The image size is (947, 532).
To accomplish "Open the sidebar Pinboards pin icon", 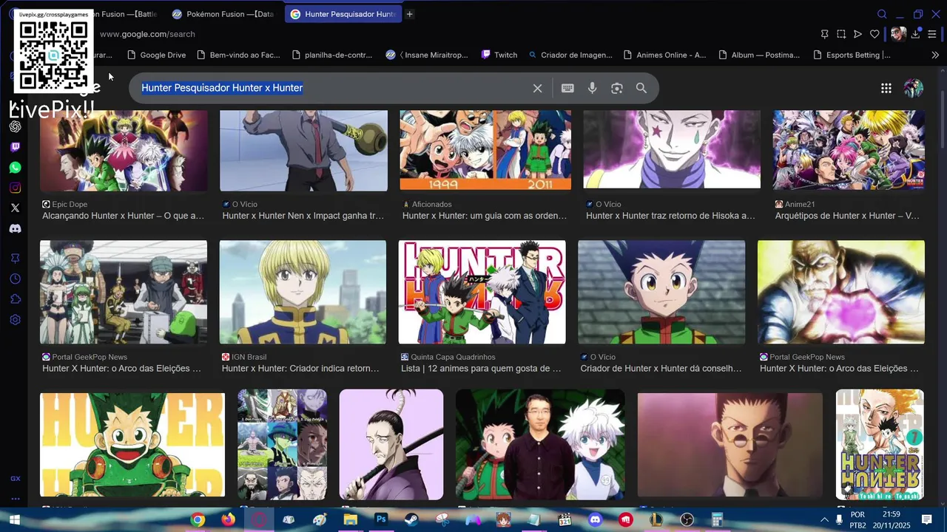I will point(15,258).
